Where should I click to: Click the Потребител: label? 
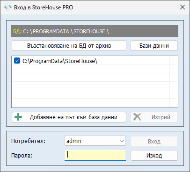pos(28,141)
